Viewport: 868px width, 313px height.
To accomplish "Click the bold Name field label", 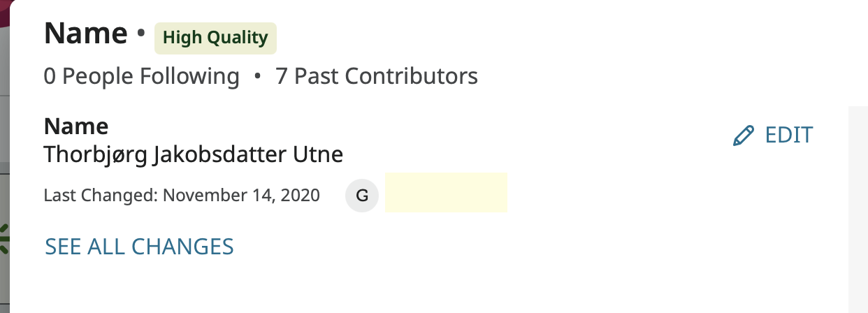I will [x=75, y=126].
